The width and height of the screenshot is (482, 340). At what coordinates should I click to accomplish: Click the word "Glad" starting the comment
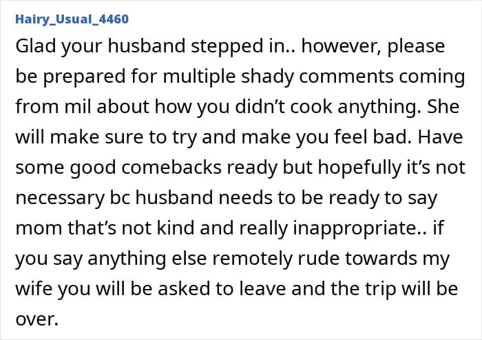[36, 46]
